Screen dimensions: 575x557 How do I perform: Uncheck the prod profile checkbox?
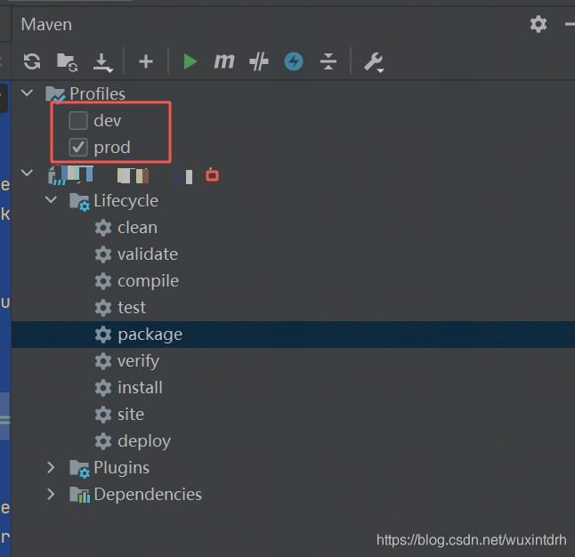coord(78,148)
